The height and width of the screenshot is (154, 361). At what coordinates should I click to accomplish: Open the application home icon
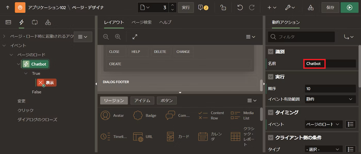(20, 7)
